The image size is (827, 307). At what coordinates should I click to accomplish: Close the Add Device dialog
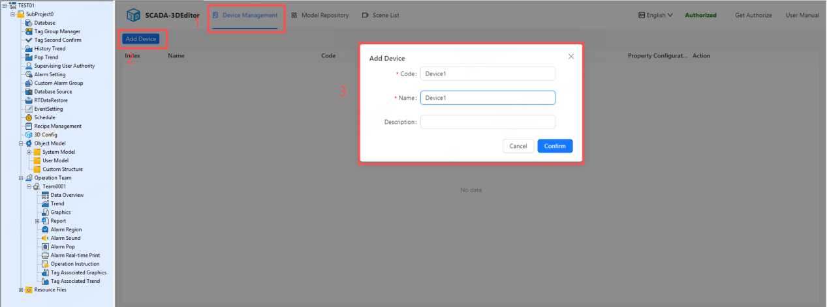[x=571, y=57]
